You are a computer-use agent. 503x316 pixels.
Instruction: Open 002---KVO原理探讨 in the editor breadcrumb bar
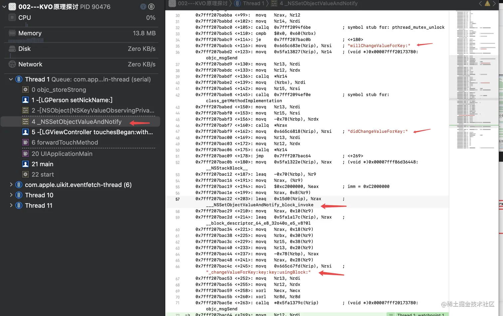pos(203,3)
